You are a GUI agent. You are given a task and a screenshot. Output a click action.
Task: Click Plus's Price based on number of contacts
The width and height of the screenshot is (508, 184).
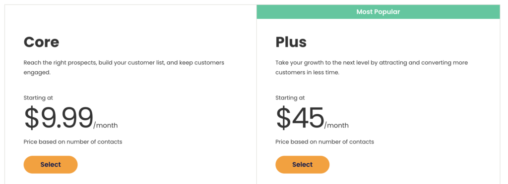pyautogui.click(x=324, y=142)
